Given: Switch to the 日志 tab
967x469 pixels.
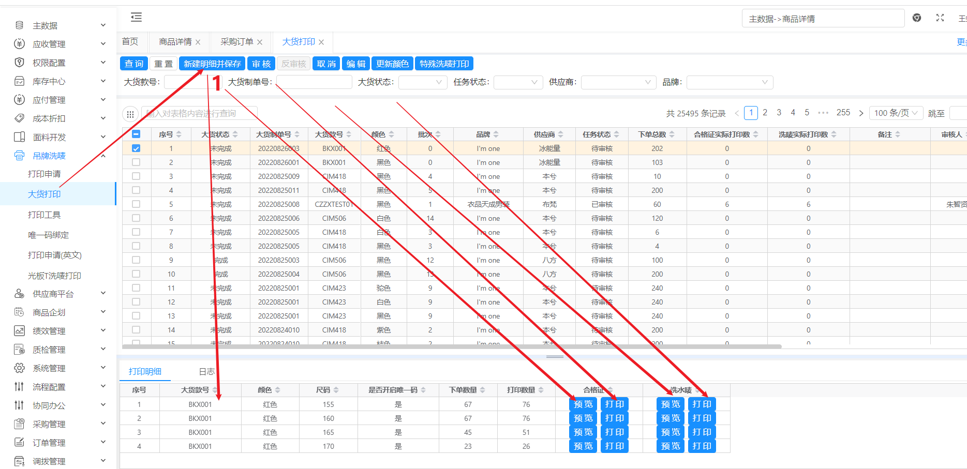Looking at the screenshot, I should point(206,372).
